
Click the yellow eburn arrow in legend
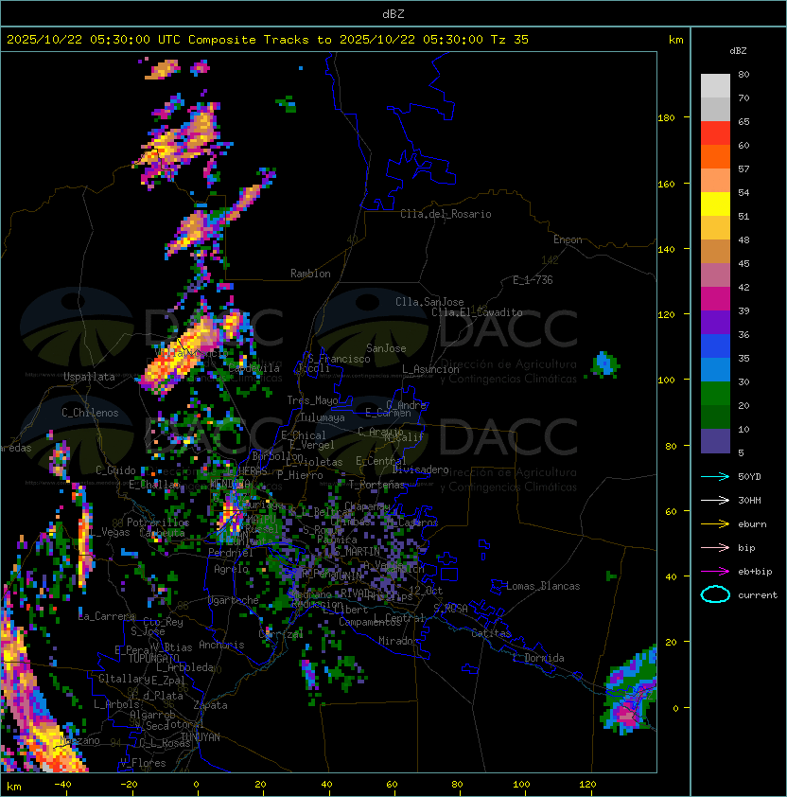click(x=715, y=524)
